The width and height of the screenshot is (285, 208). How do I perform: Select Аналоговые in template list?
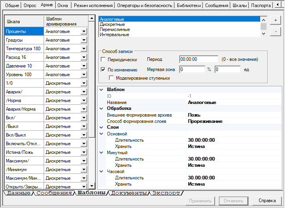tap(180, 19)
